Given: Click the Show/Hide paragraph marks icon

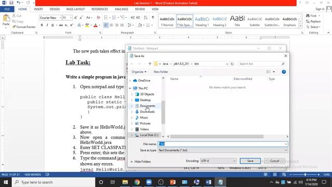Looking at the screenshot, I should click(x=153, y=17).
